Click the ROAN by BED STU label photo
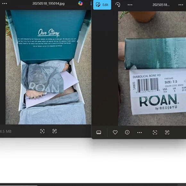The image size is (186, 186). point(152,68)
